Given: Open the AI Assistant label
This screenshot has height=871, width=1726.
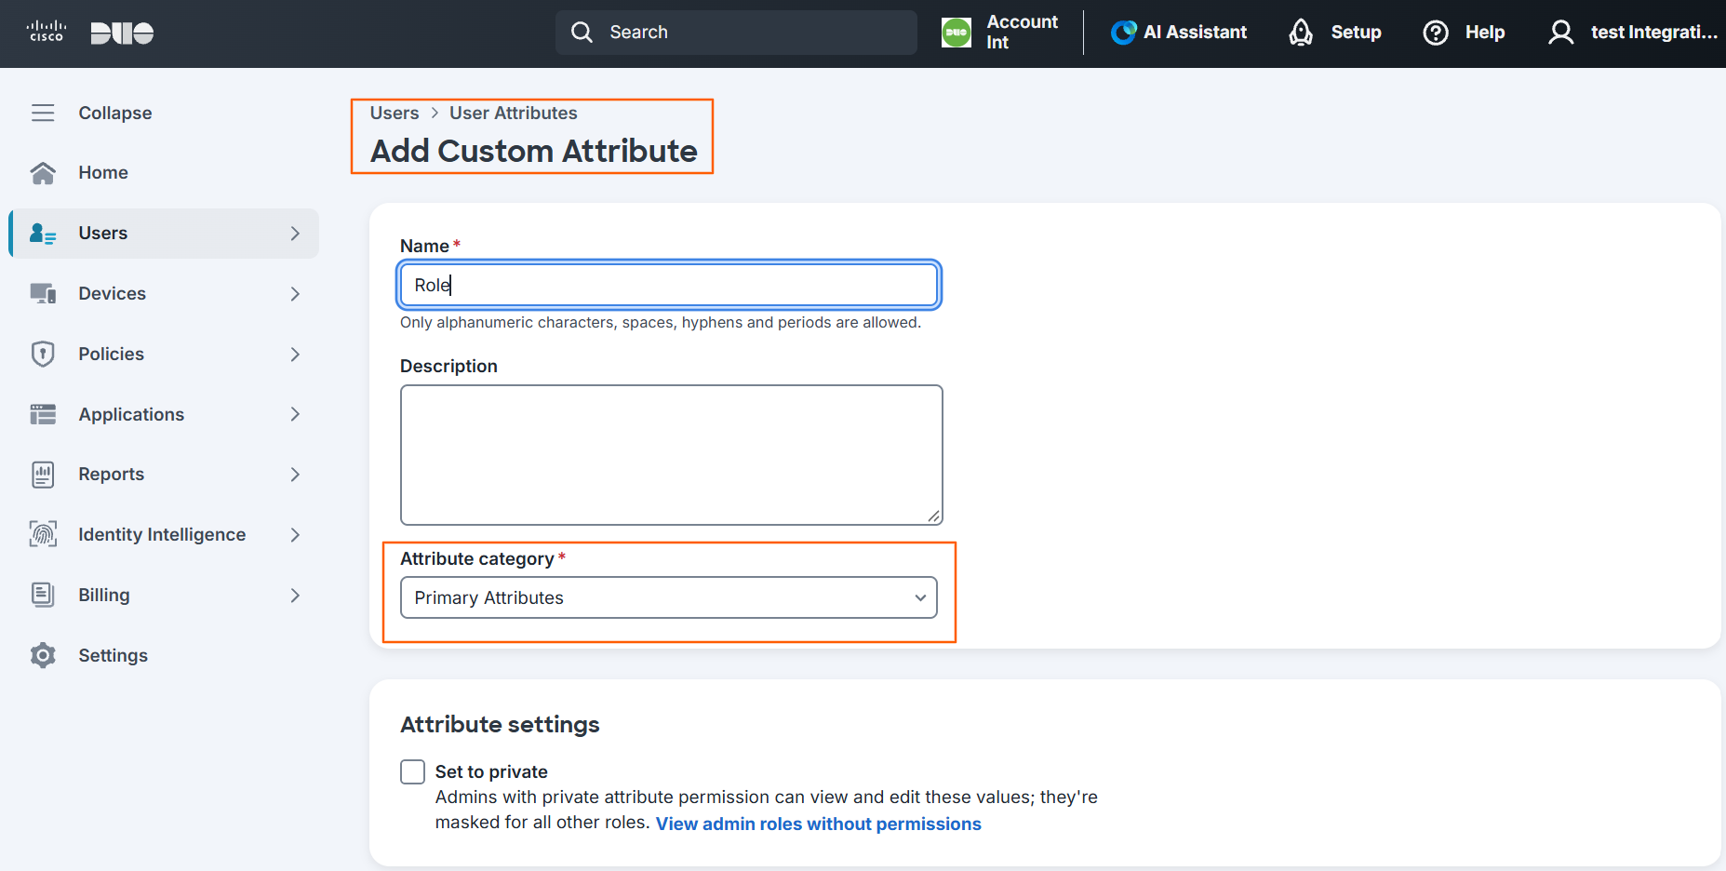Looking at the screenshot, I should (x=1195, y=33).
